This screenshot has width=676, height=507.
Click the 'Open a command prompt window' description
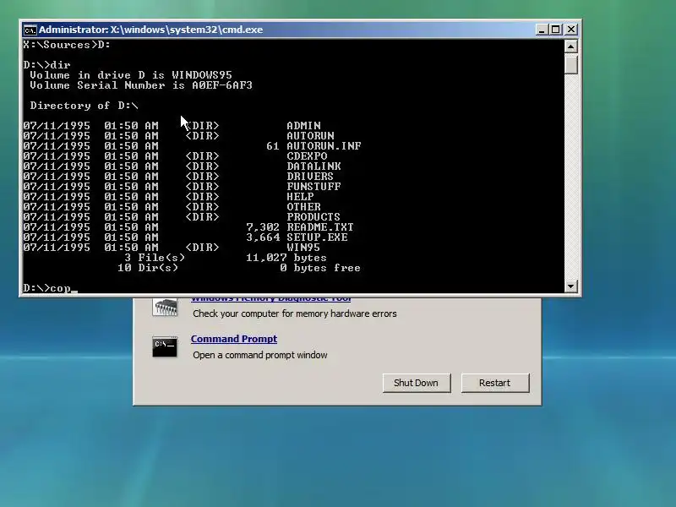(260, 355)
